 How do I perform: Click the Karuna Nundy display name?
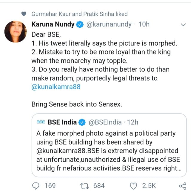point(53,24)
